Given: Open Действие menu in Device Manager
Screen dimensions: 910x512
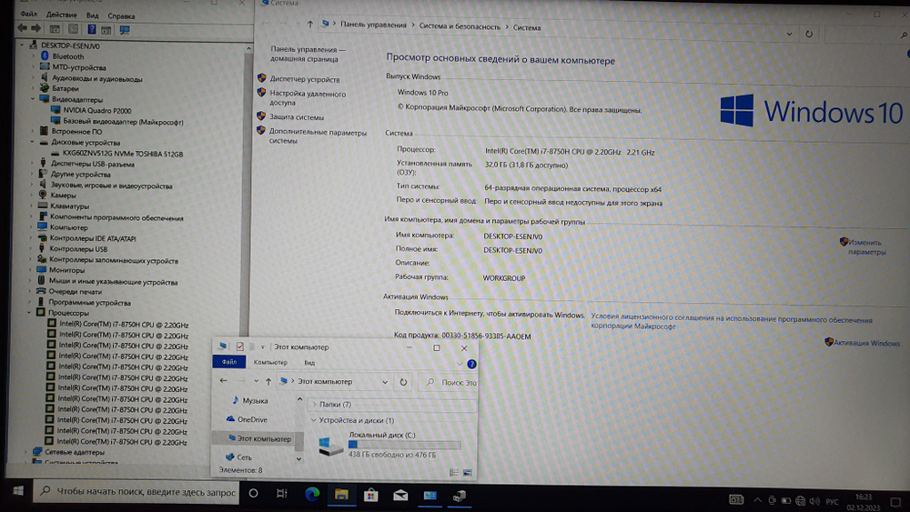Looking at the screenshot, I should (x=61, y=15).
